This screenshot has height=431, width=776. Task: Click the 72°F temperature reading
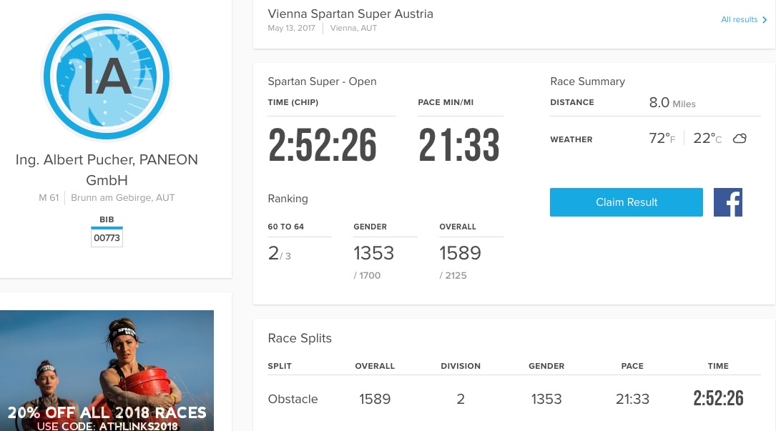point(662,138)
